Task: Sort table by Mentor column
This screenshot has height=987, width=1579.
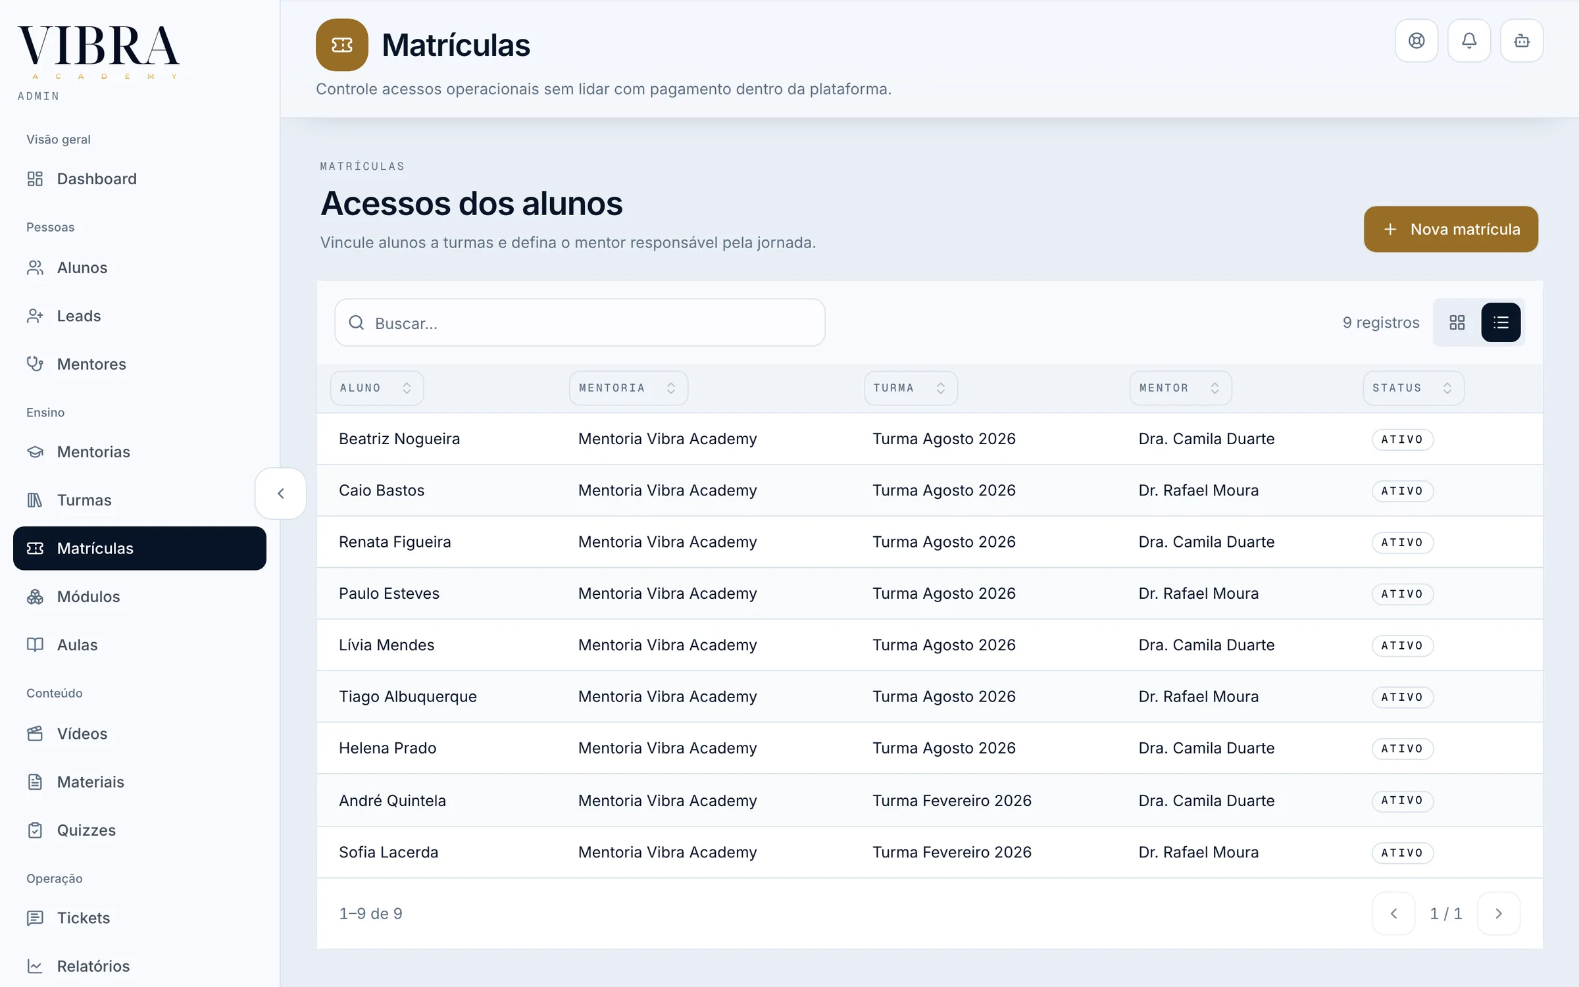Action: [x=1180, y=388]
